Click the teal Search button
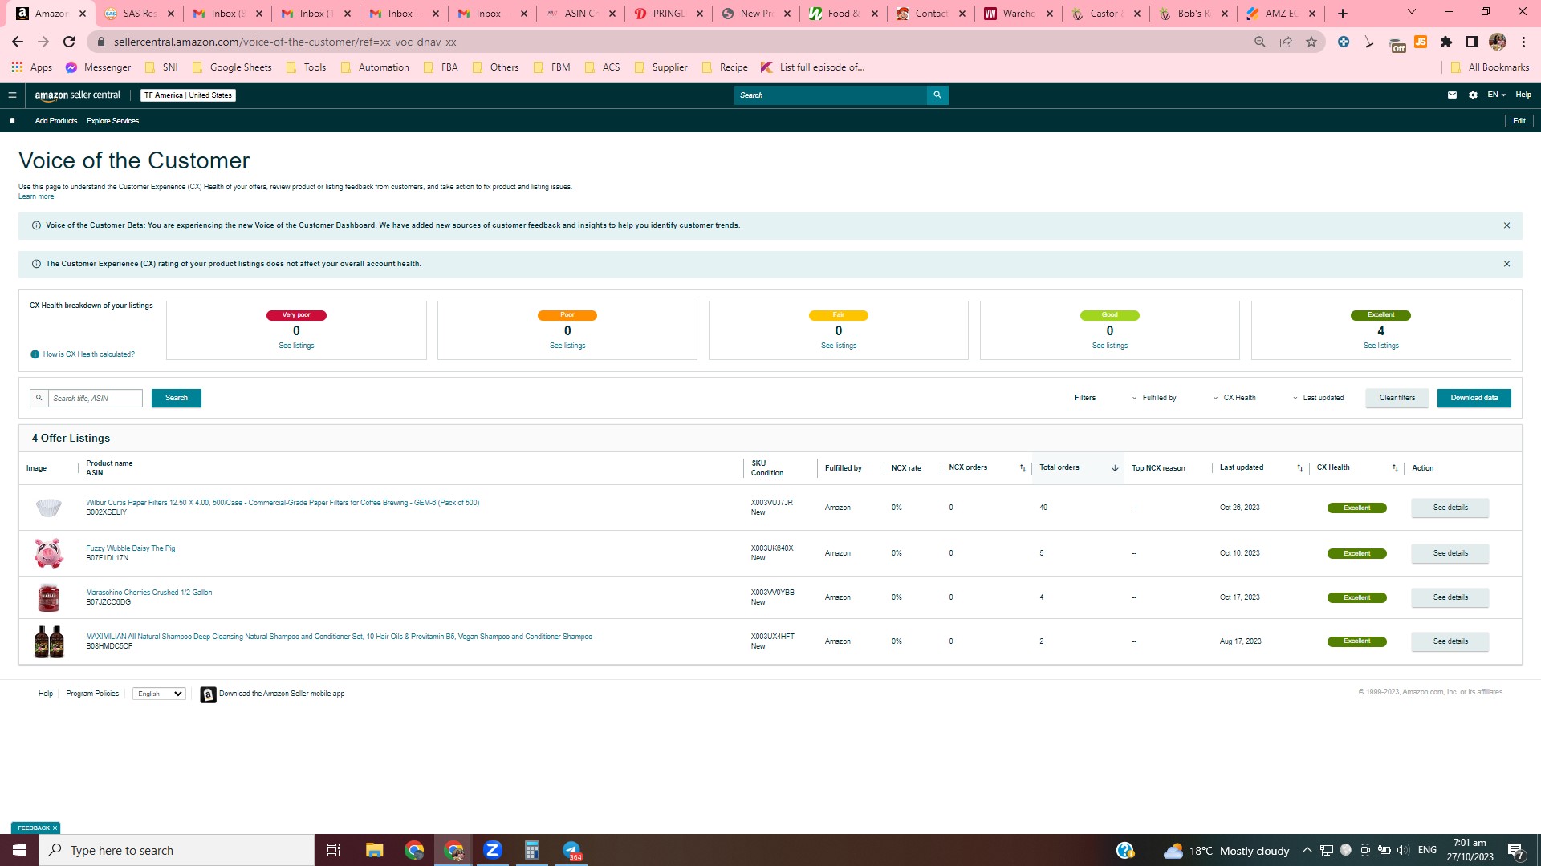Screen dimensions: 1541x866 coord(177,399)
